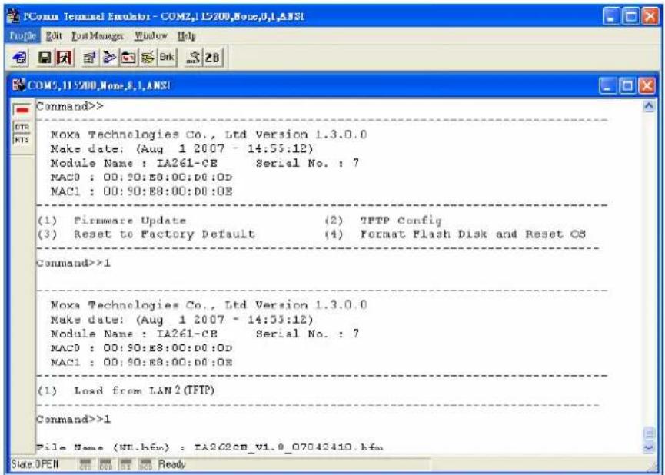Click the terminal scrollbar down arrow
Screen dimensions: 665x475
click(x=649, y=447)
